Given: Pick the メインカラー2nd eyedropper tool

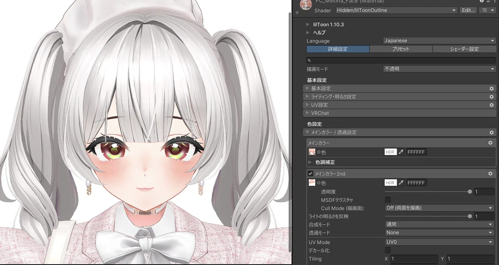Looking at the screenshot, I should [x=401, y=183].
